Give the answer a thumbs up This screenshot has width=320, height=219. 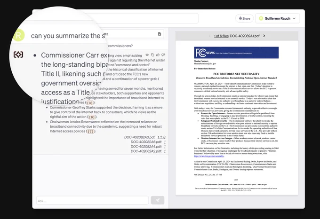pos(158,55)
